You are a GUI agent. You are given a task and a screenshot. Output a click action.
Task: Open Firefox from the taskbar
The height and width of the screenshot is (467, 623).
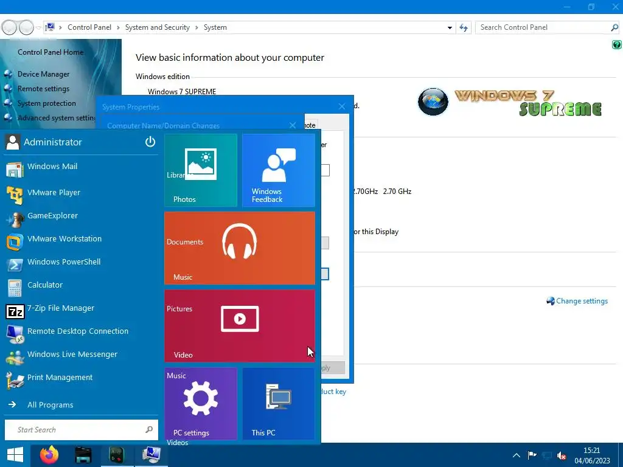pyautogui.click(x=49, y=455)
